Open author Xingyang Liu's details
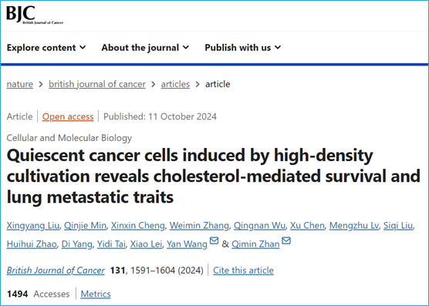Viewport: 429px width, 306px height. click(x=33, y=226)
